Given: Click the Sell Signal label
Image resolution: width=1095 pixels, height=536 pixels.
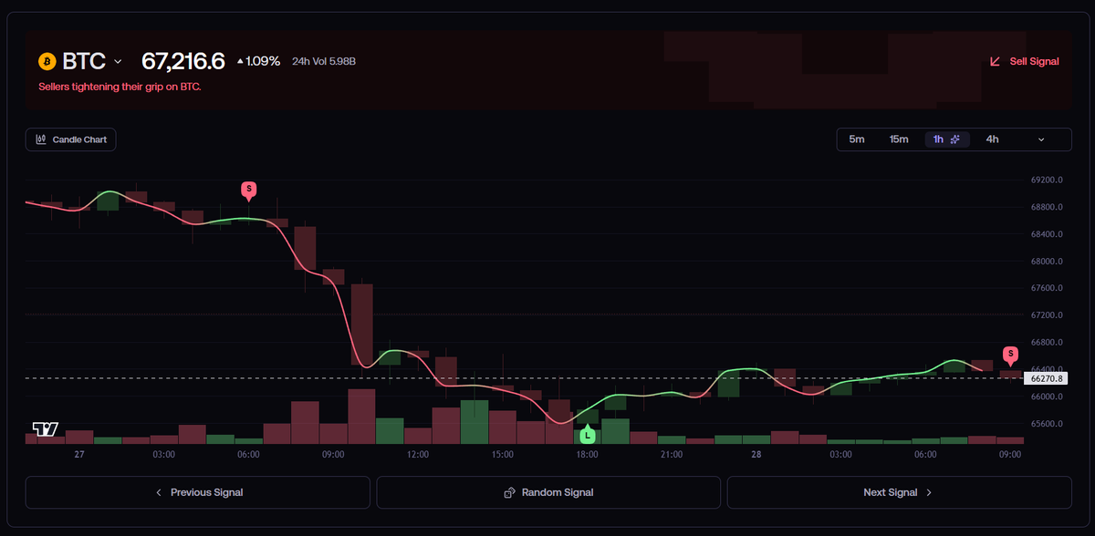Looking at the screenshot, I should [1034, 62].
